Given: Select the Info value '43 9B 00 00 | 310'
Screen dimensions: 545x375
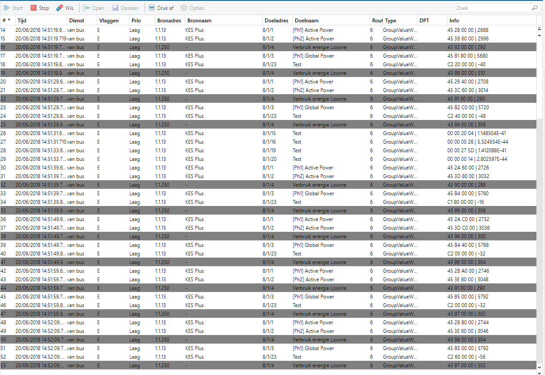Looking at the screenshot, I should [x=466, y=73].
